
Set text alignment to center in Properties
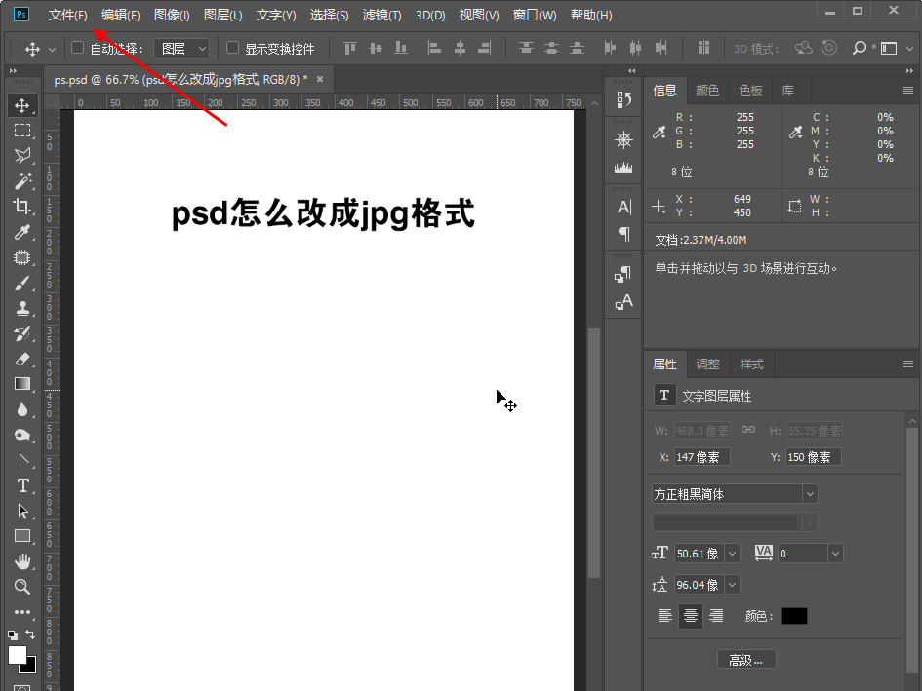[x=691, y=616]
